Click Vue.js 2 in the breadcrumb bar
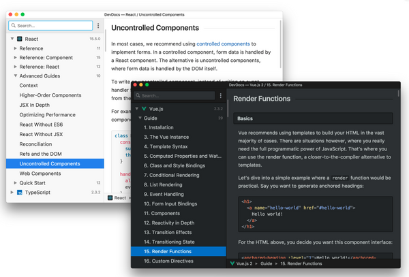Image resolution: width=409 pixels, height=277 pixels. pyautogui.click(x=244, y=263)
